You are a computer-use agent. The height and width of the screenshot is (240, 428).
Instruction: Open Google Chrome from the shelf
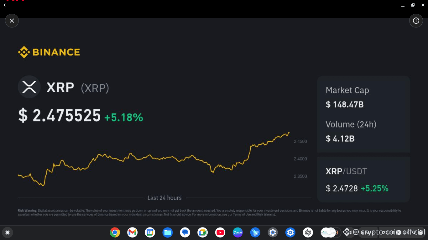115,232
